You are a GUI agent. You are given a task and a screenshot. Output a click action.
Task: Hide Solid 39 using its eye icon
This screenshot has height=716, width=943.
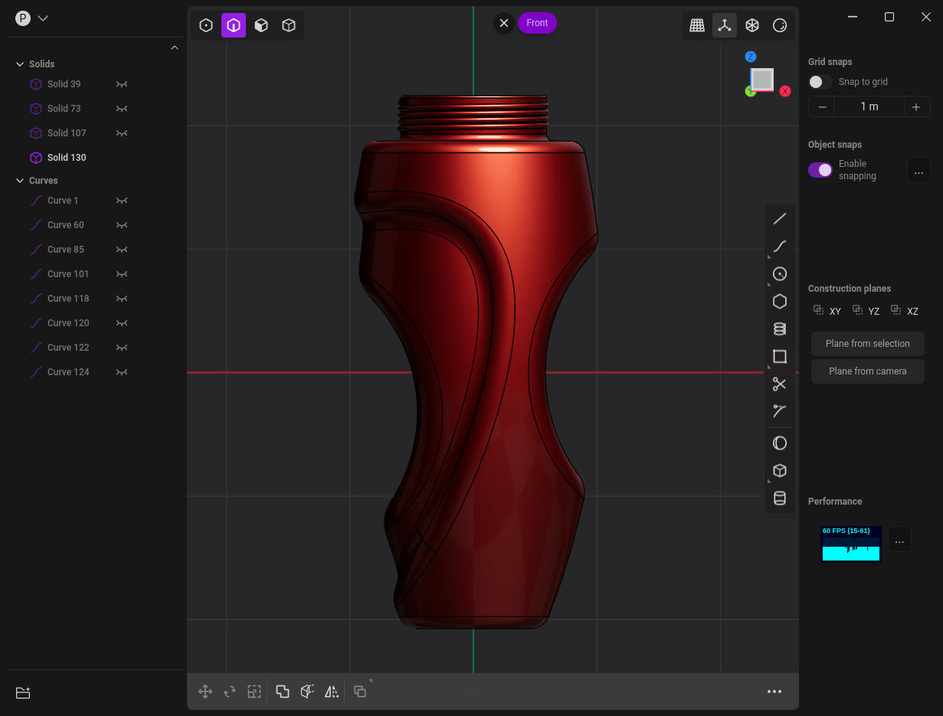pos(121,84)
